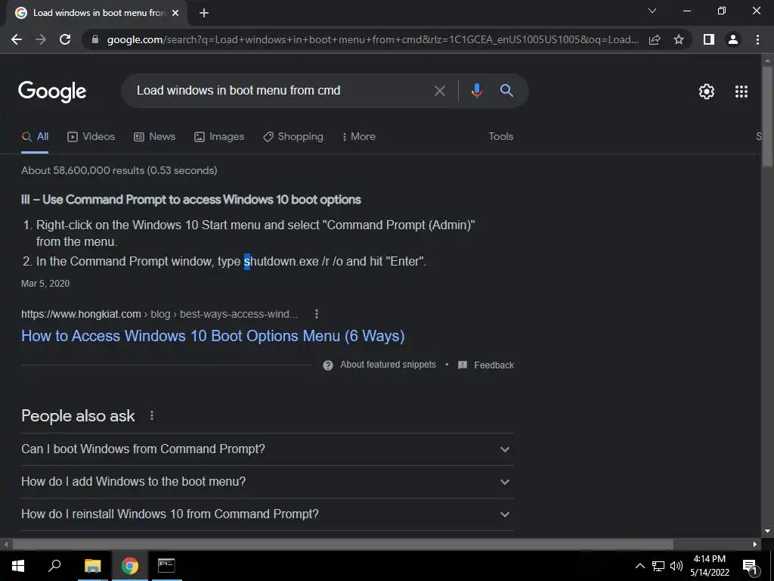This screenshot has height=581, width=774.
Task: Expand How do I add Windows to boot menu
Action: (x=268, y=482)
